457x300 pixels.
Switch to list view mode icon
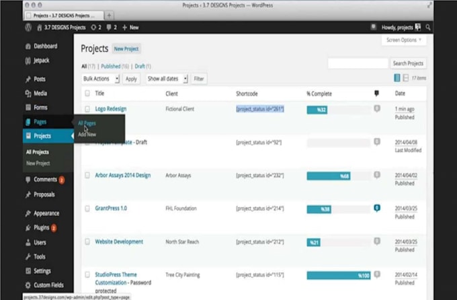coord(397,78)
